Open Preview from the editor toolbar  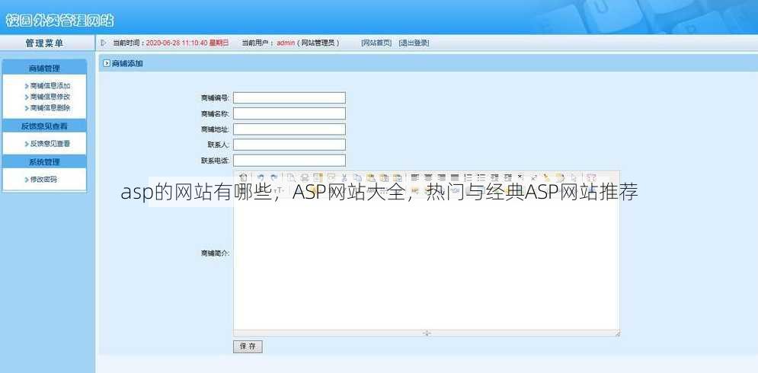[x=292, y=178]
